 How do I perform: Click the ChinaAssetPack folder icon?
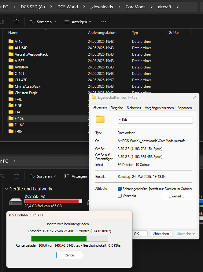tap(11, 86)
